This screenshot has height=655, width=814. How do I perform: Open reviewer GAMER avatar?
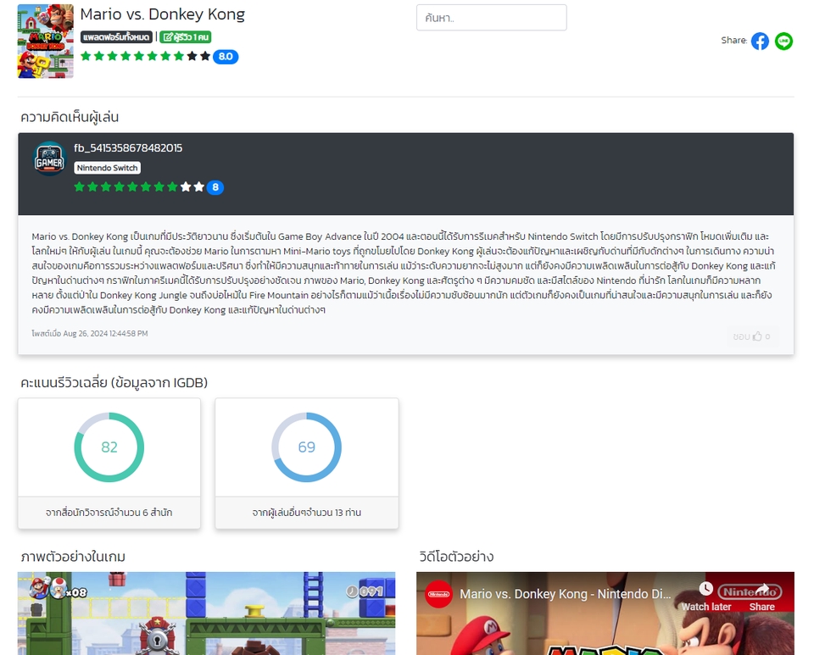pos(49,159)
